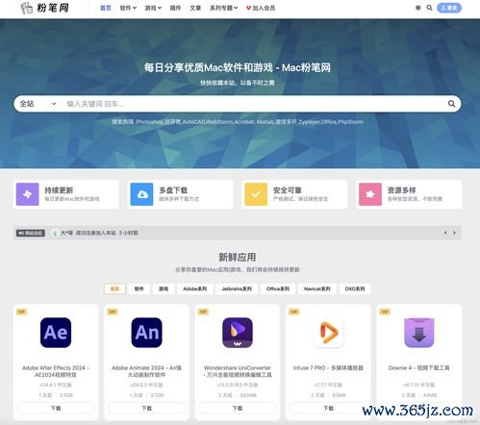This screenshot has width=480, height=425.
Task: Click the blue login button in header
Action: pos(449,8)
